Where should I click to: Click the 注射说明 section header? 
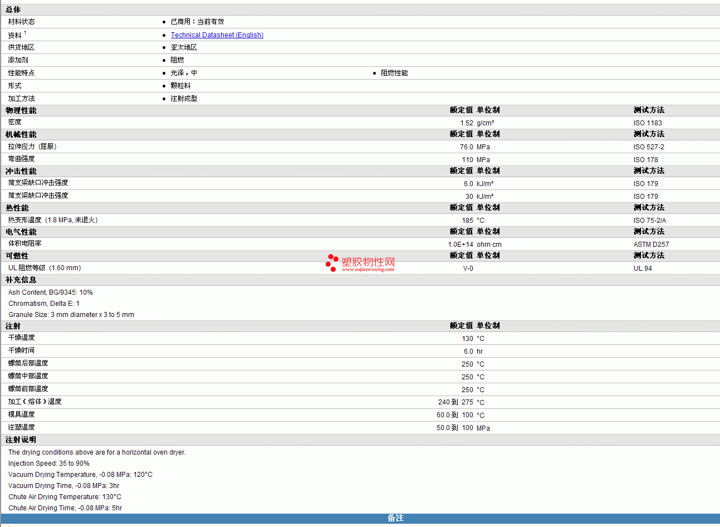pyautogui.click(x=21, y=440)
